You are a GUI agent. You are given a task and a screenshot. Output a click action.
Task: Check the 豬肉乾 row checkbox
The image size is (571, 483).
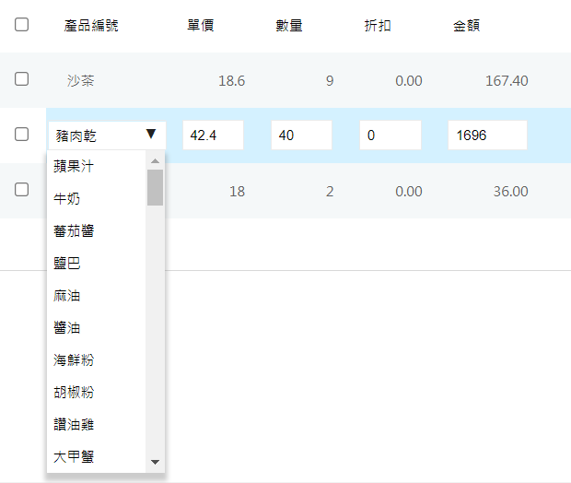(x=21, y=135)
